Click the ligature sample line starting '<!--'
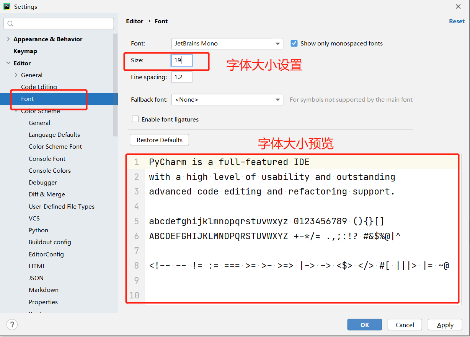The height and width of the screenshot is (337, 470). tap(299, 266)
